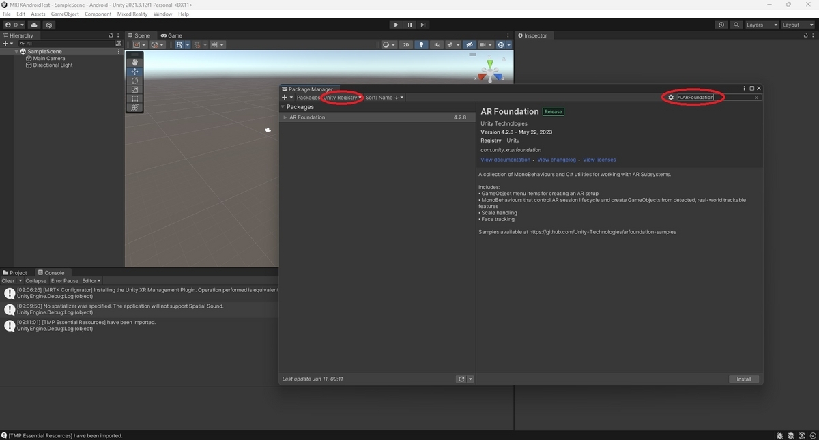Select the 'No spatializer was specified' log entry
The width and height of the screenshot is (819, 440).
pos(139,309)
